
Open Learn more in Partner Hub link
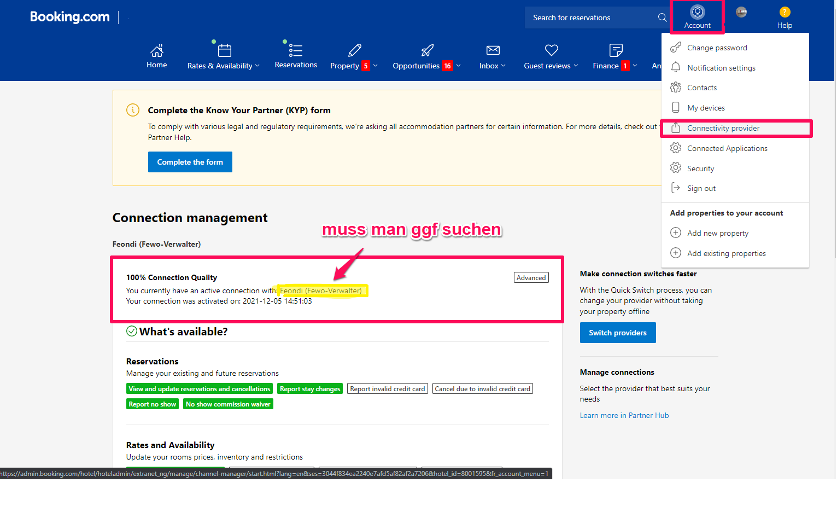tap(624, 415)
